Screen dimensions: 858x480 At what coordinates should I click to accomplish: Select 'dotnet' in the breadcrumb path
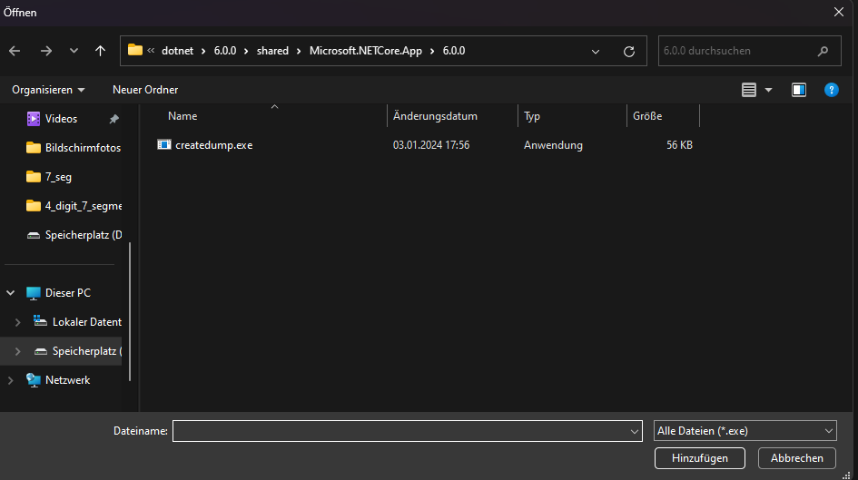coord(177,51)
